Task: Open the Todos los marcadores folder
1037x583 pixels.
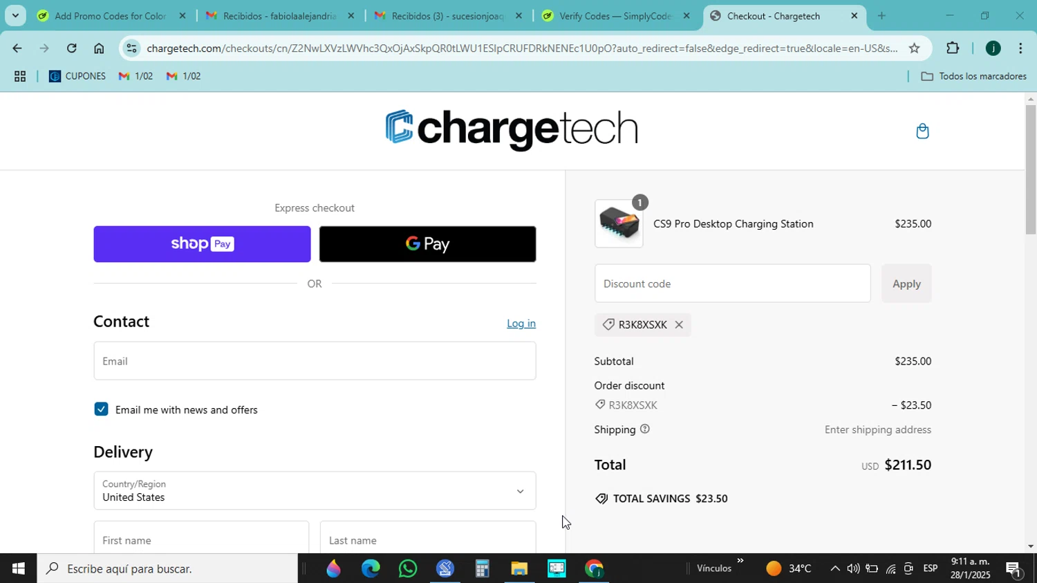Action: 973,76
